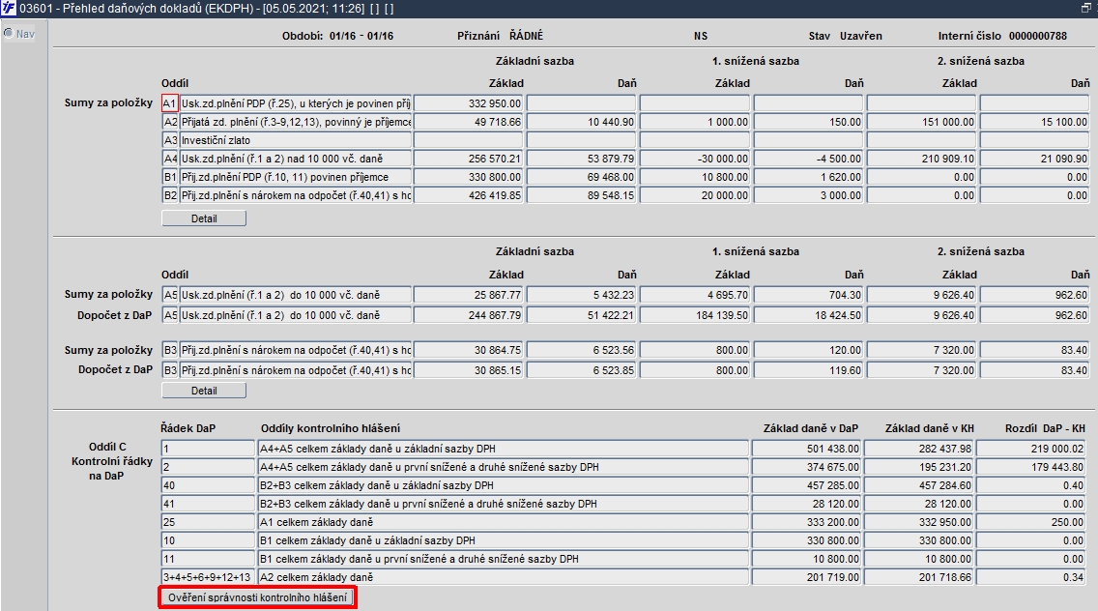Select the A3 Investiční zlato row description

click(296, 140)
